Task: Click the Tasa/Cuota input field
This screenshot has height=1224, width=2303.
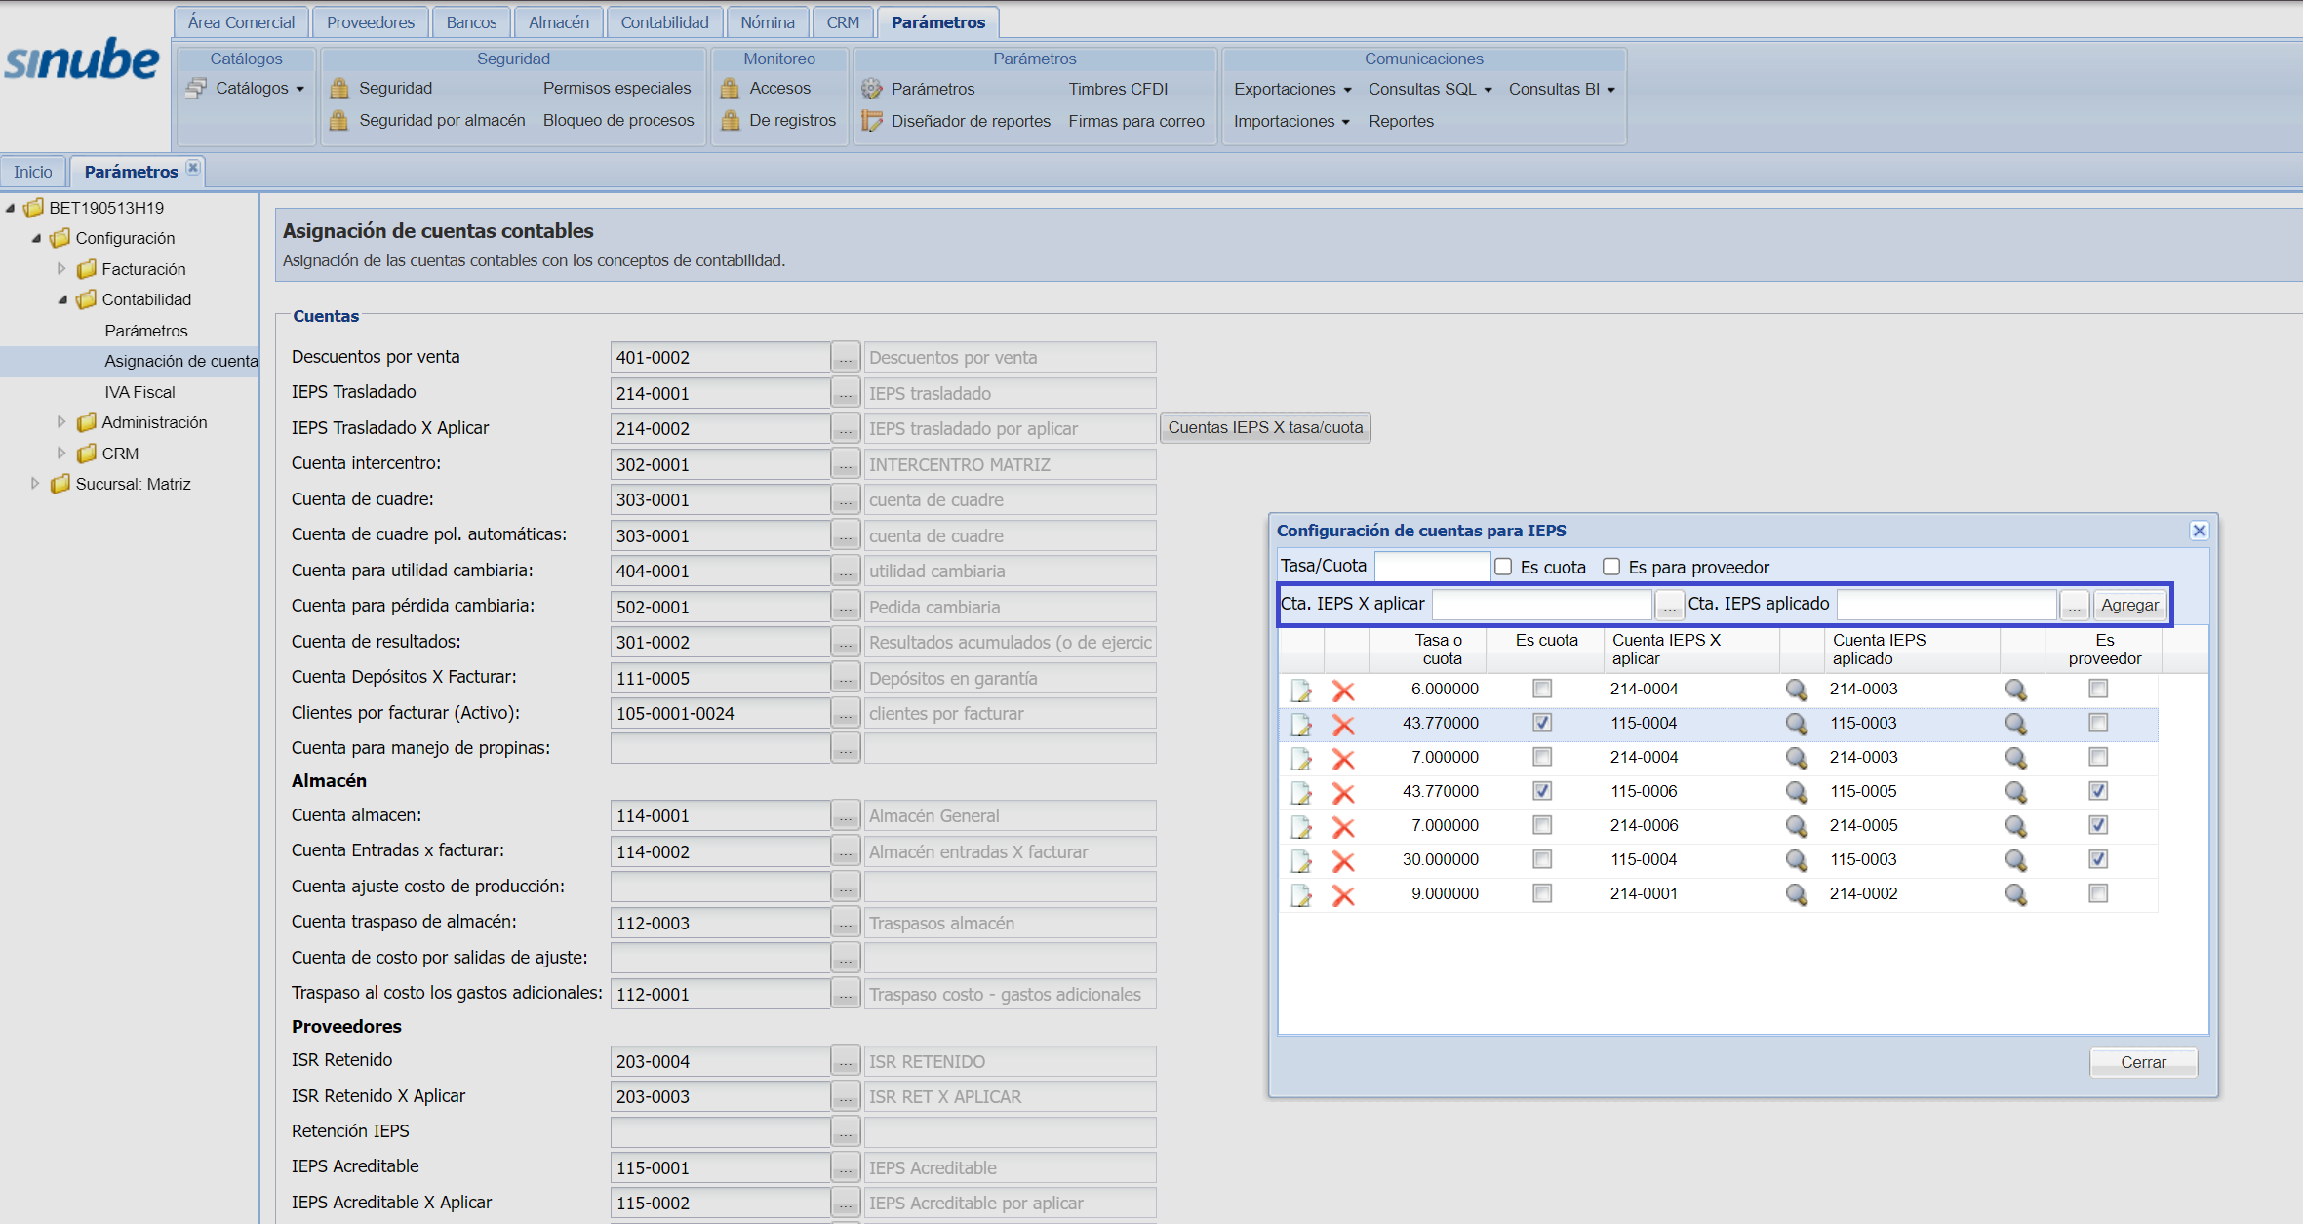Action: point(1432,566)
